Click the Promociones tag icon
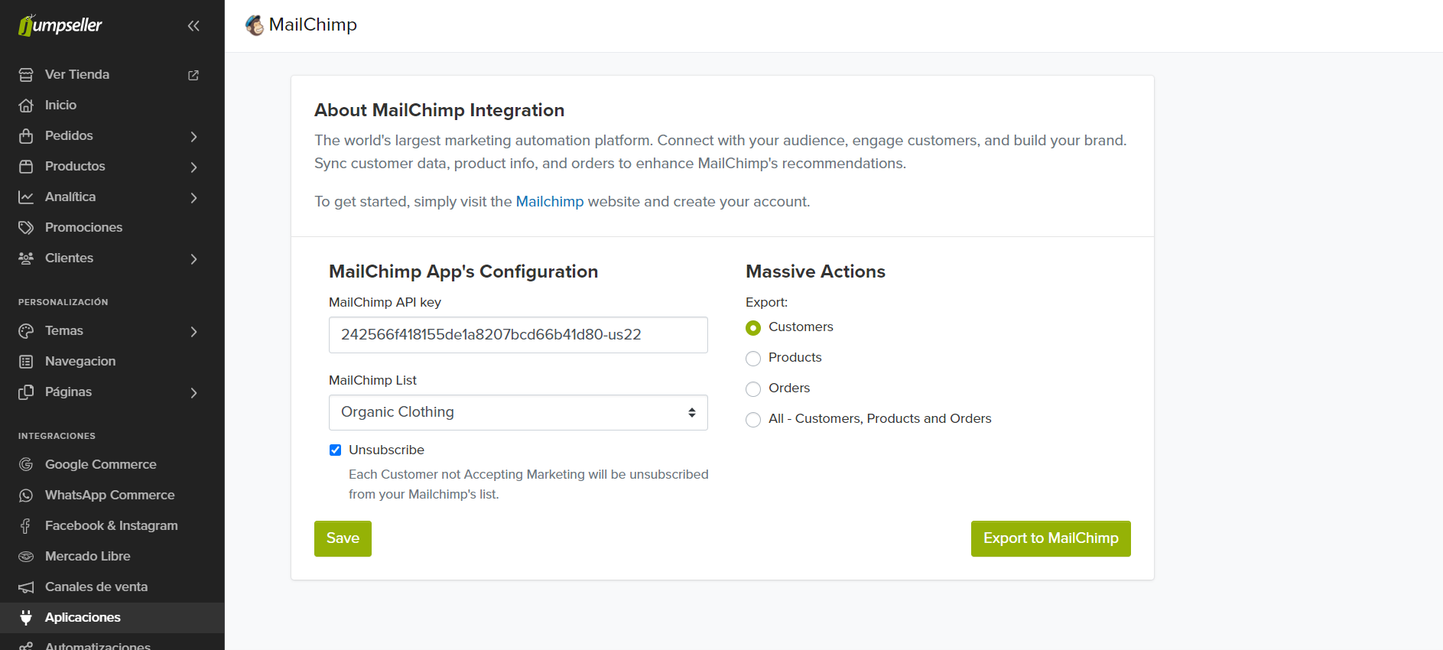Screen dimensions: 1443x650 pos(26,228)
